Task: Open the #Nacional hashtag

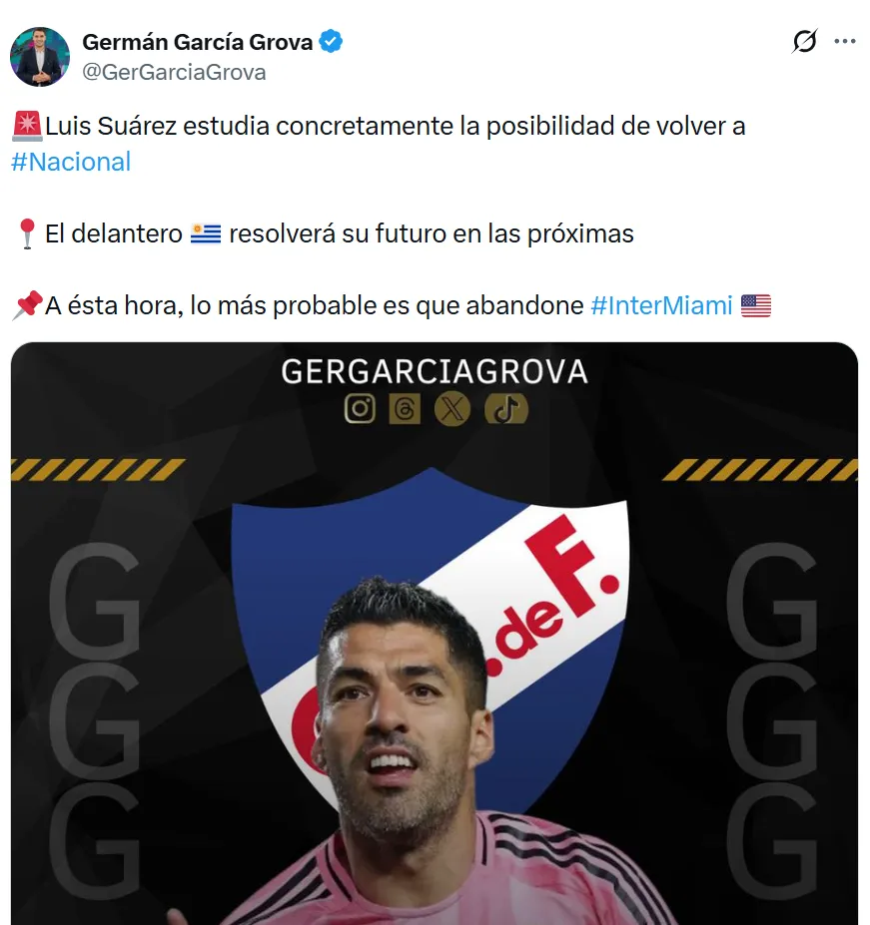Action: coord(71,162)
